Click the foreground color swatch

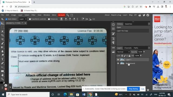2,83
